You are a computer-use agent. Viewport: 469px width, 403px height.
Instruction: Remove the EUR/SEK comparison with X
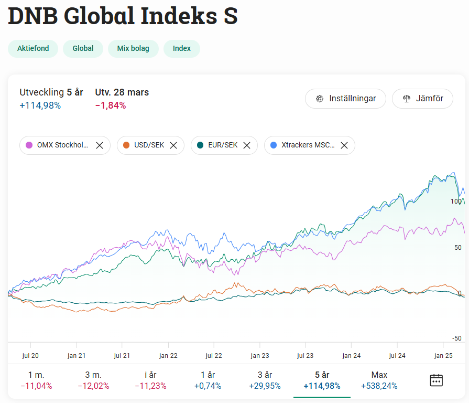click(x=247, y=145)
